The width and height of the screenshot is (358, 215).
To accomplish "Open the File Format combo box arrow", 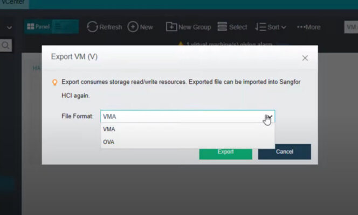I will [x=269, y=117].
